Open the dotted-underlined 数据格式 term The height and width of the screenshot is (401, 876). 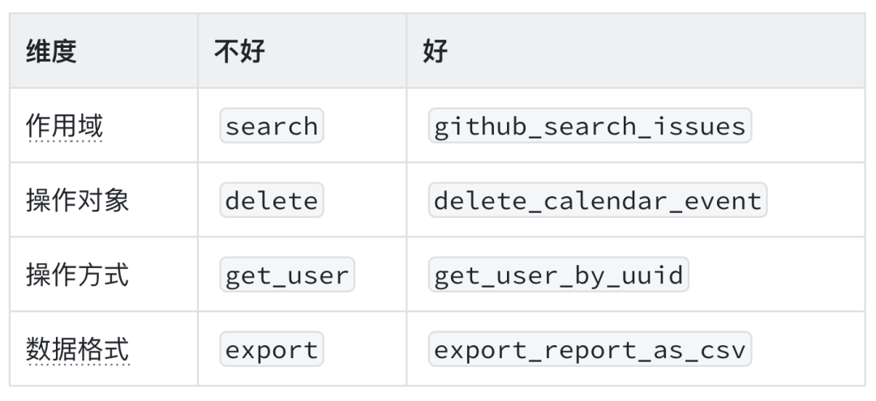(78, 350)
